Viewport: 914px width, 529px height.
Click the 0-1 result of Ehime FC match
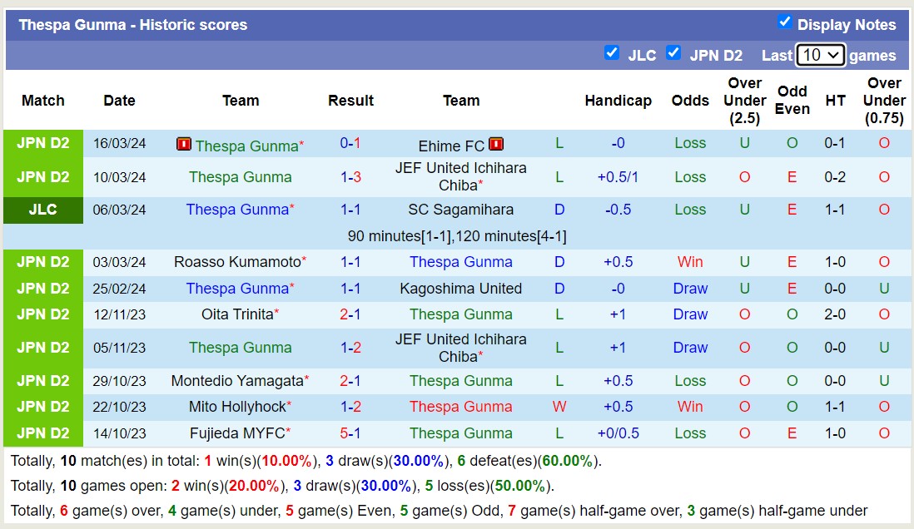click(x=350, y=143)
